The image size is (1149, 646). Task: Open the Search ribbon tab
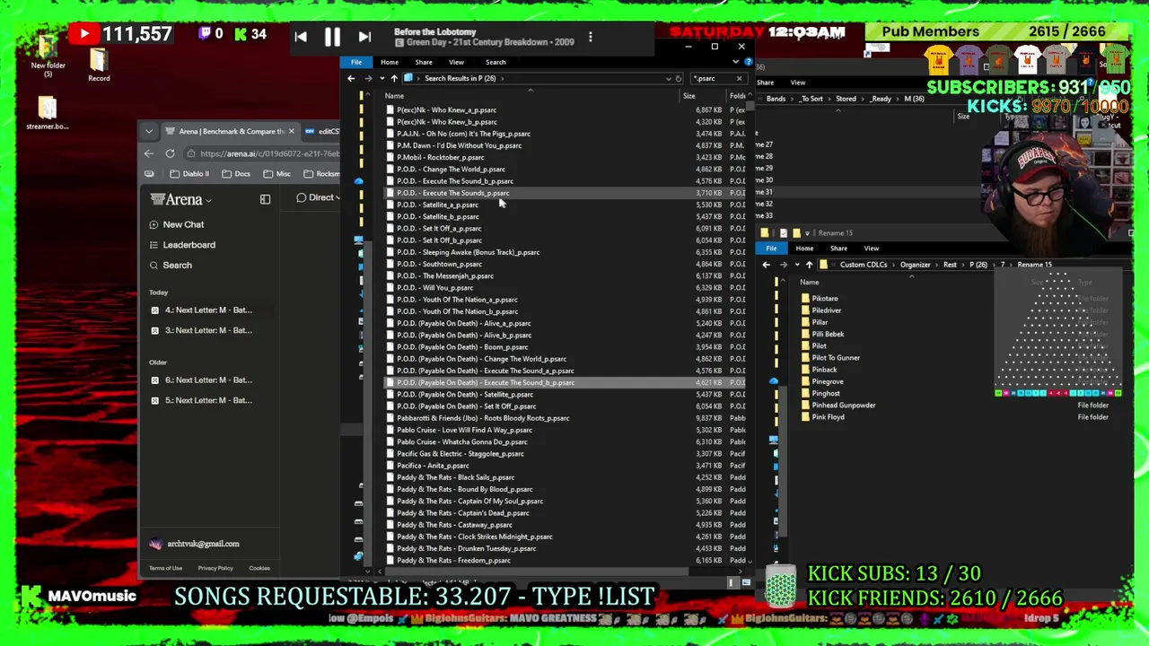pyautogui.click(x=496, y=62)
